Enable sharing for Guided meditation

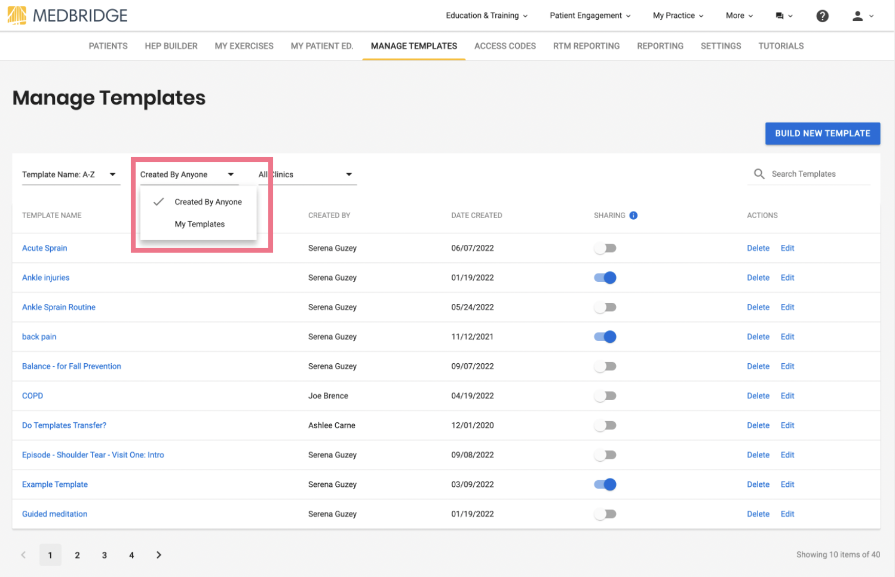(605, 514)
